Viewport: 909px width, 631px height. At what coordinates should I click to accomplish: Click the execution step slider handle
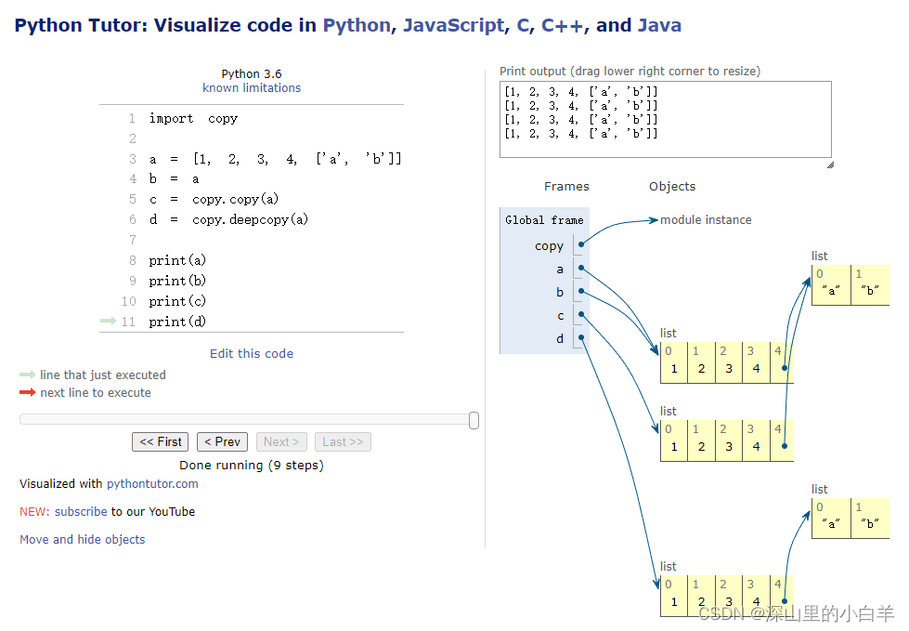(x=474, y=420)
